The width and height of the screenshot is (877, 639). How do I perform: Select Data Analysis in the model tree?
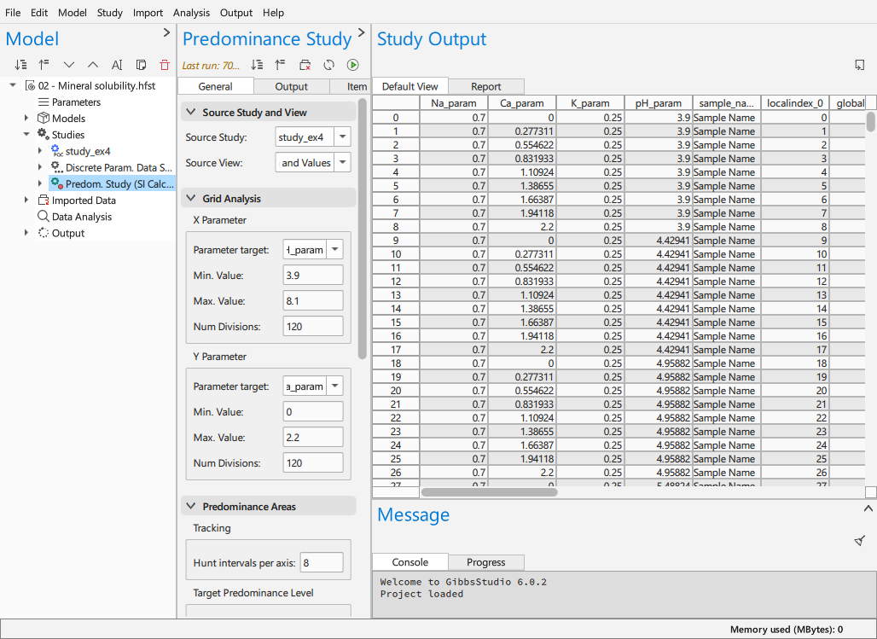82,217
